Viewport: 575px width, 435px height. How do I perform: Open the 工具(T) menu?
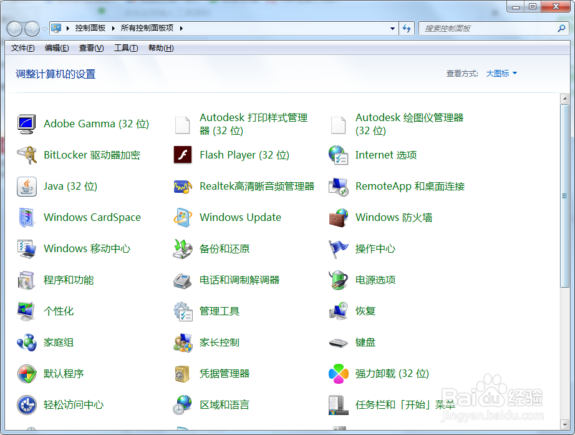pyautogui.click(x=126, y=48)
